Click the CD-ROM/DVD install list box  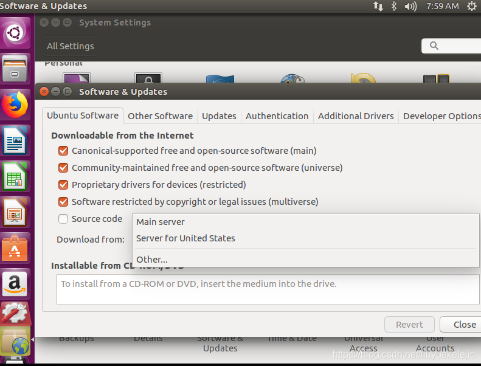[268, 289]
